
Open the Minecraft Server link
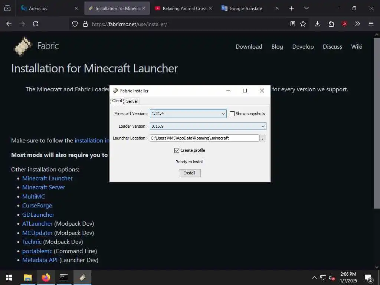[44, 187]
